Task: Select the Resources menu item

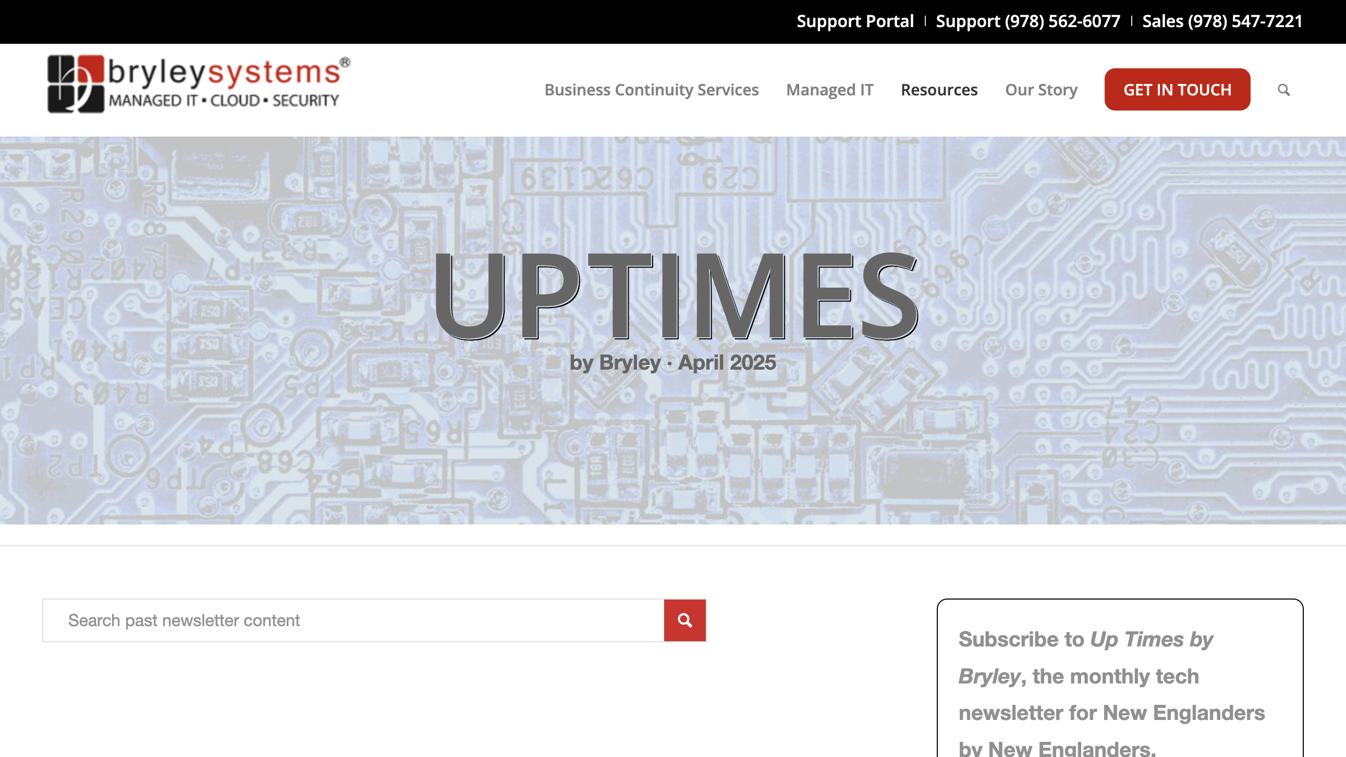Action: point(939,90)
